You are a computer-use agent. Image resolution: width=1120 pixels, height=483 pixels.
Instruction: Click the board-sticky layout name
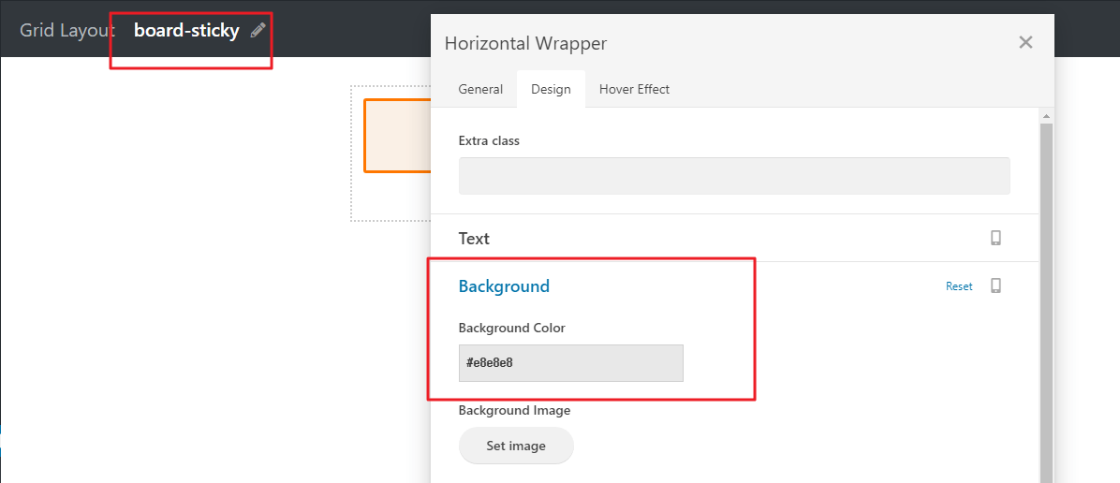pyautogui.click(x=186, y=31)
